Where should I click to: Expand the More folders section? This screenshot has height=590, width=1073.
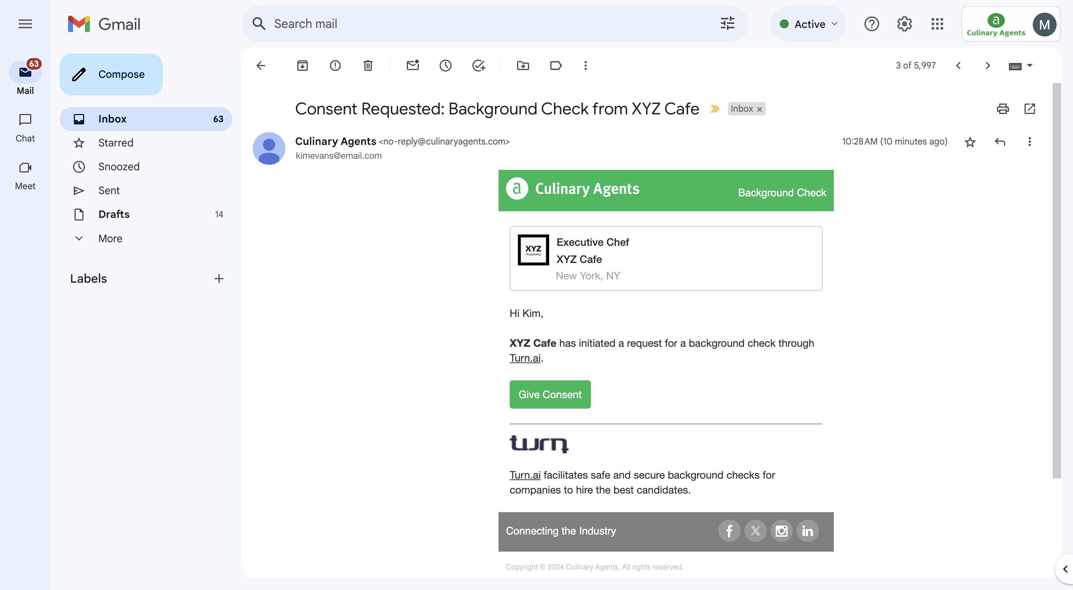pos(110,238)
